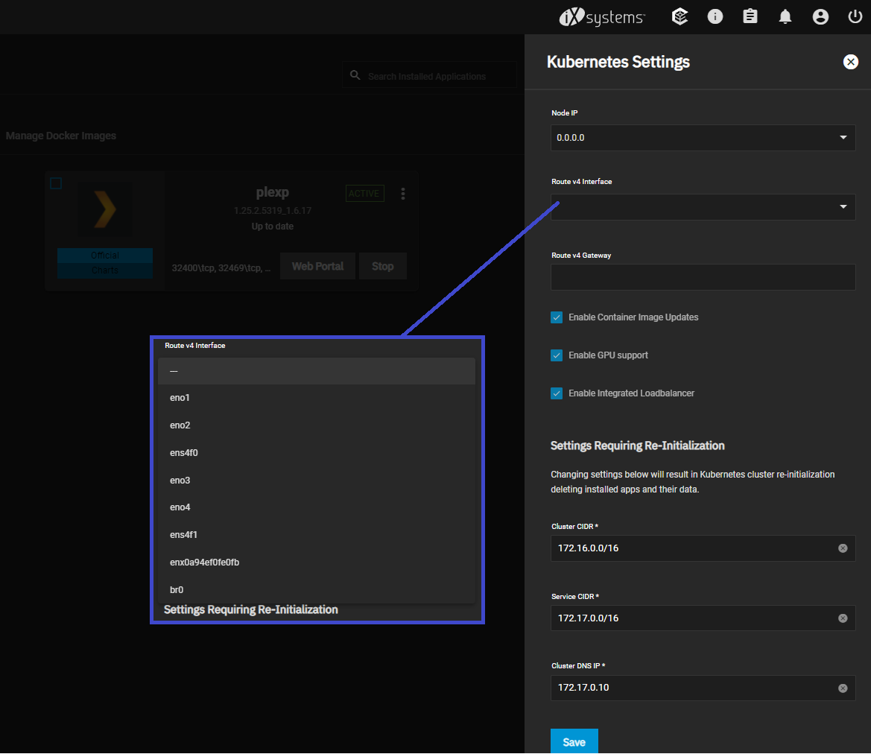
Task: Select the blank dash interface option
Action: (317, 370)
